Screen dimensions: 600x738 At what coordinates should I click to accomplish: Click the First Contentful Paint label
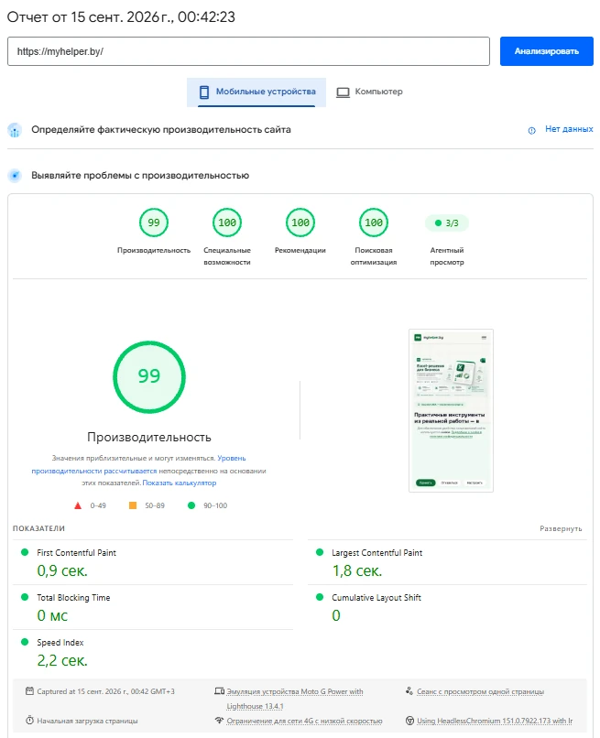click(76, 552)
